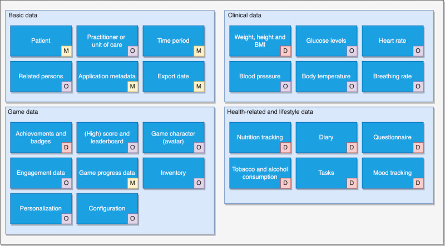445x246 pixels.
Task: Click the M badge on Export date
Action: click(199, 87)
